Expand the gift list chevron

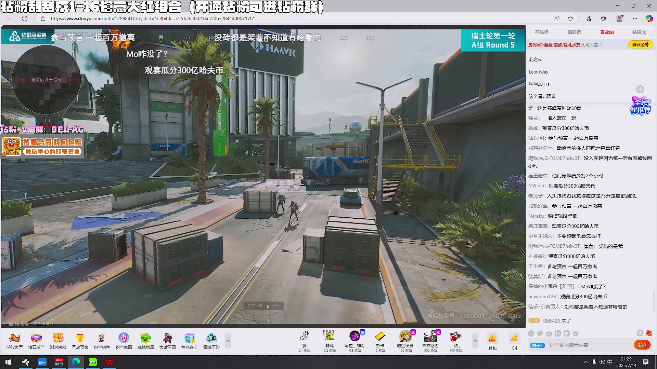pyautogui.click(x=475, y=341)
